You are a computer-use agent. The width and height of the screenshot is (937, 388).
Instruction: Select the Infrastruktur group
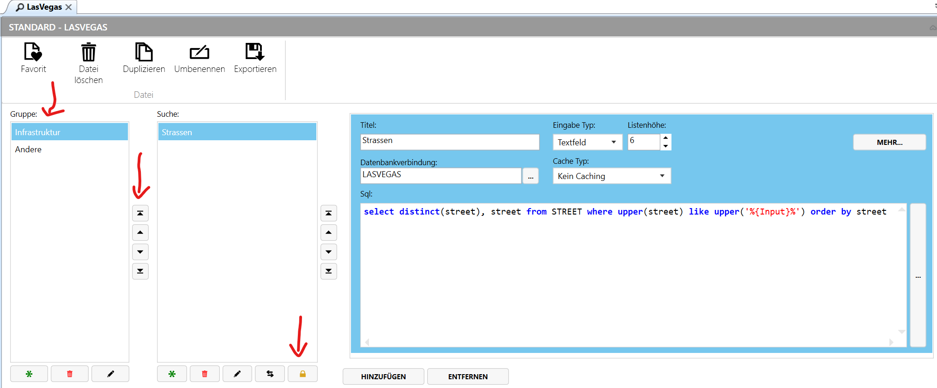(x=70, y=132)
